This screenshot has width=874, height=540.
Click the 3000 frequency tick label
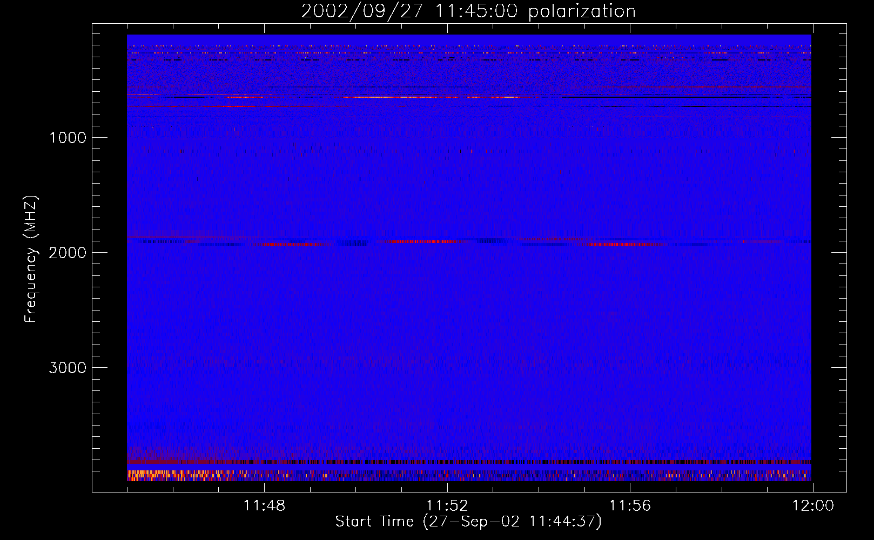68,368
